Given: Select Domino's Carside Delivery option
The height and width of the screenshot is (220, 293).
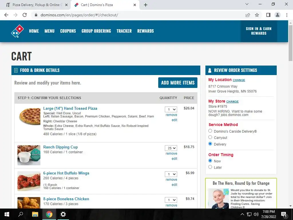Looking at the screenshot, I should pyautogui.click(x=210, y=131).
